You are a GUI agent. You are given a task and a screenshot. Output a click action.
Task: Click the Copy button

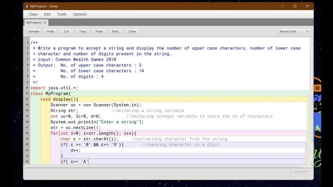click(83, 31)
